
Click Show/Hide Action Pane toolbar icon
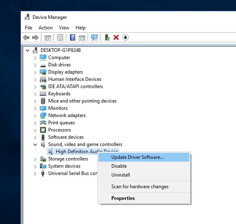tap(82, 38)
